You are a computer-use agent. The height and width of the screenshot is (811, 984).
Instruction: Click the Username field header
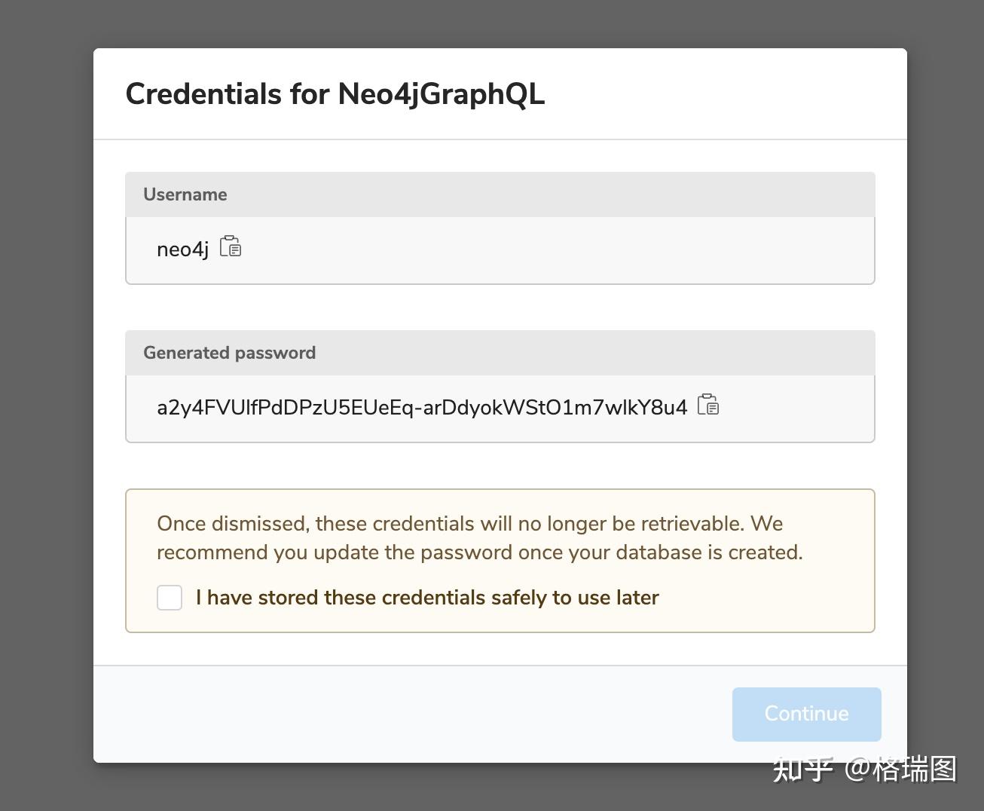point(185,194)
